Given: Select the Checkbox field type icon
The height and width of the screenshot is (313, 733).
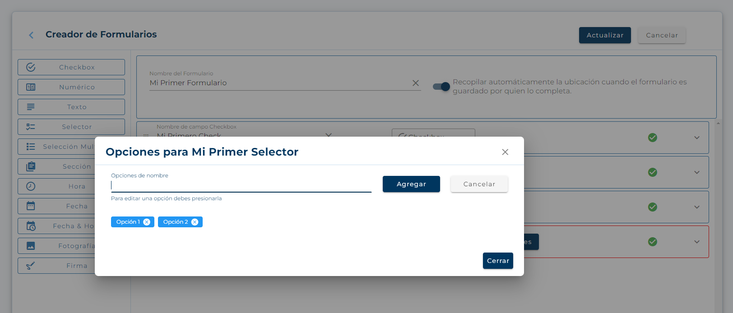Looking at the screenshot, I should tap(31, 67).
